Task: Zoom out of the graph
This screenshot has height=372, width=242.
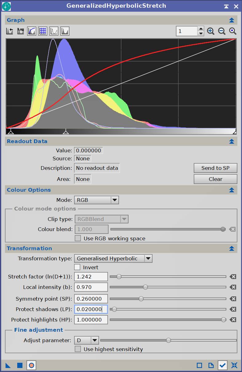Action: click(222, 31)
